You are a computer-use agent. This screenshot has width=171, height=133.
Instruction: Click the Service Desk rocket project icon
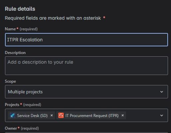click(12, 115)
